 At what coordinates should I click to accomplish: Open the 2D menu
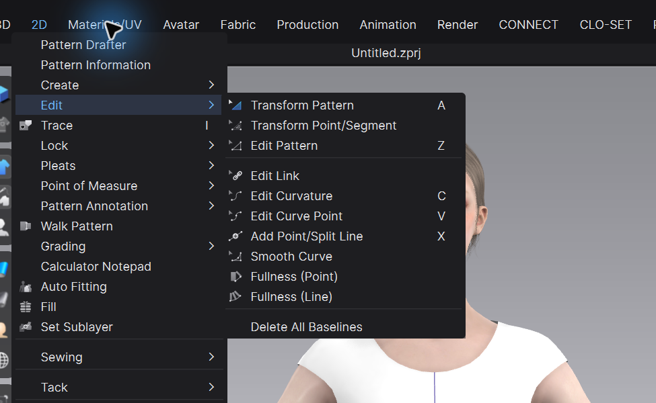pyautogui.click(x=39, y=25)
